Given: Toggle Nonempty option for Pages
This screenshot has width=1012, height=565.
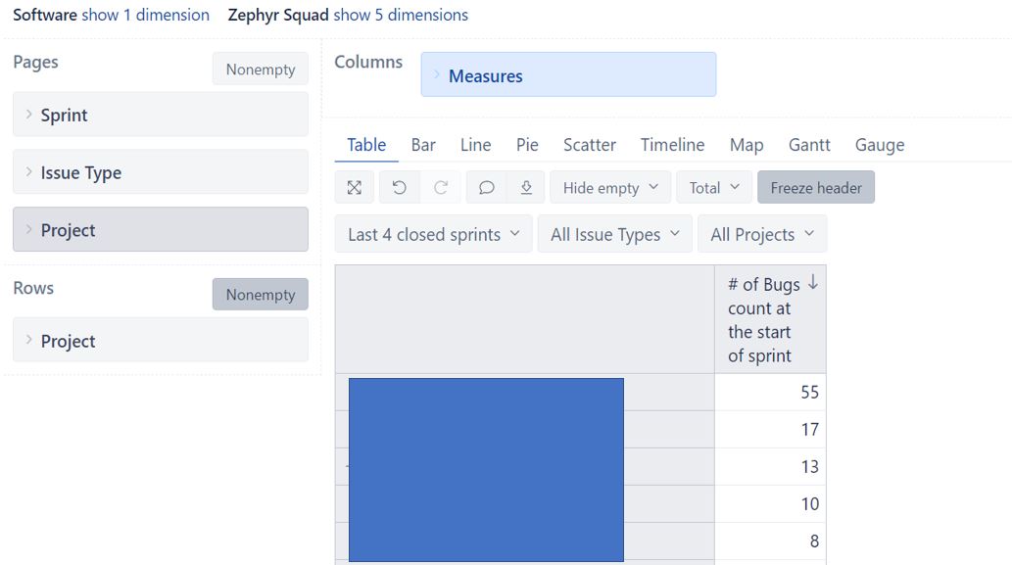Looking at the screenshot, I should [260, 69].
